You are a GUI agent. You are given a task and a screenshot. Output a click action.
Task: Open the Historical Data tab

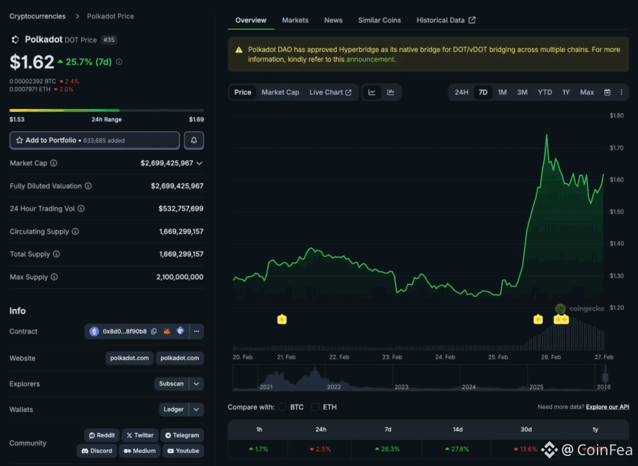click(x=445, y=20)
